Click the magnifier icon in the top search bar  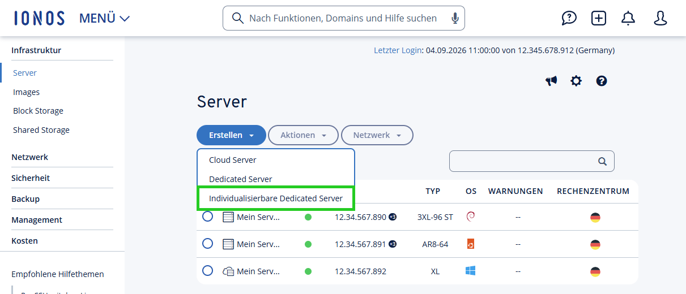click(238, 18)
